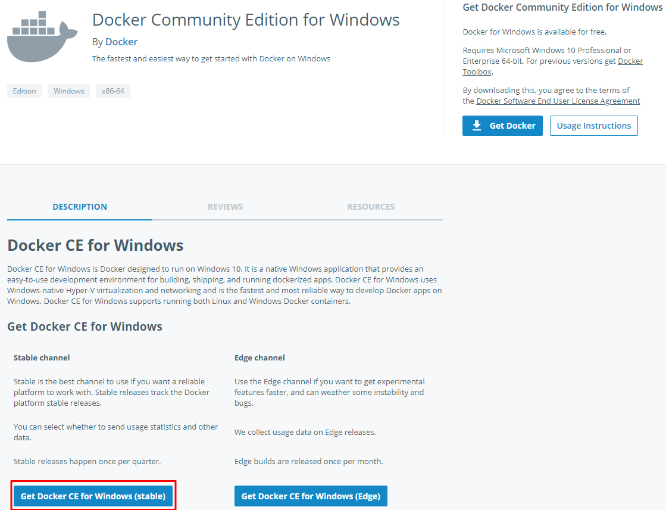Open Usage Instructions
This screenshot has height=510, width=666.
(x=594, y=126)
